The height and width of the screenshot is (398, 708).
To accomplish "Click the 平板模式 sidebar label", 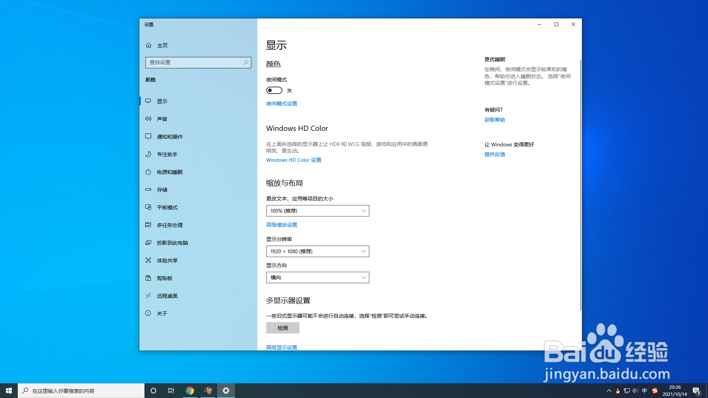I will pos(167,207).
